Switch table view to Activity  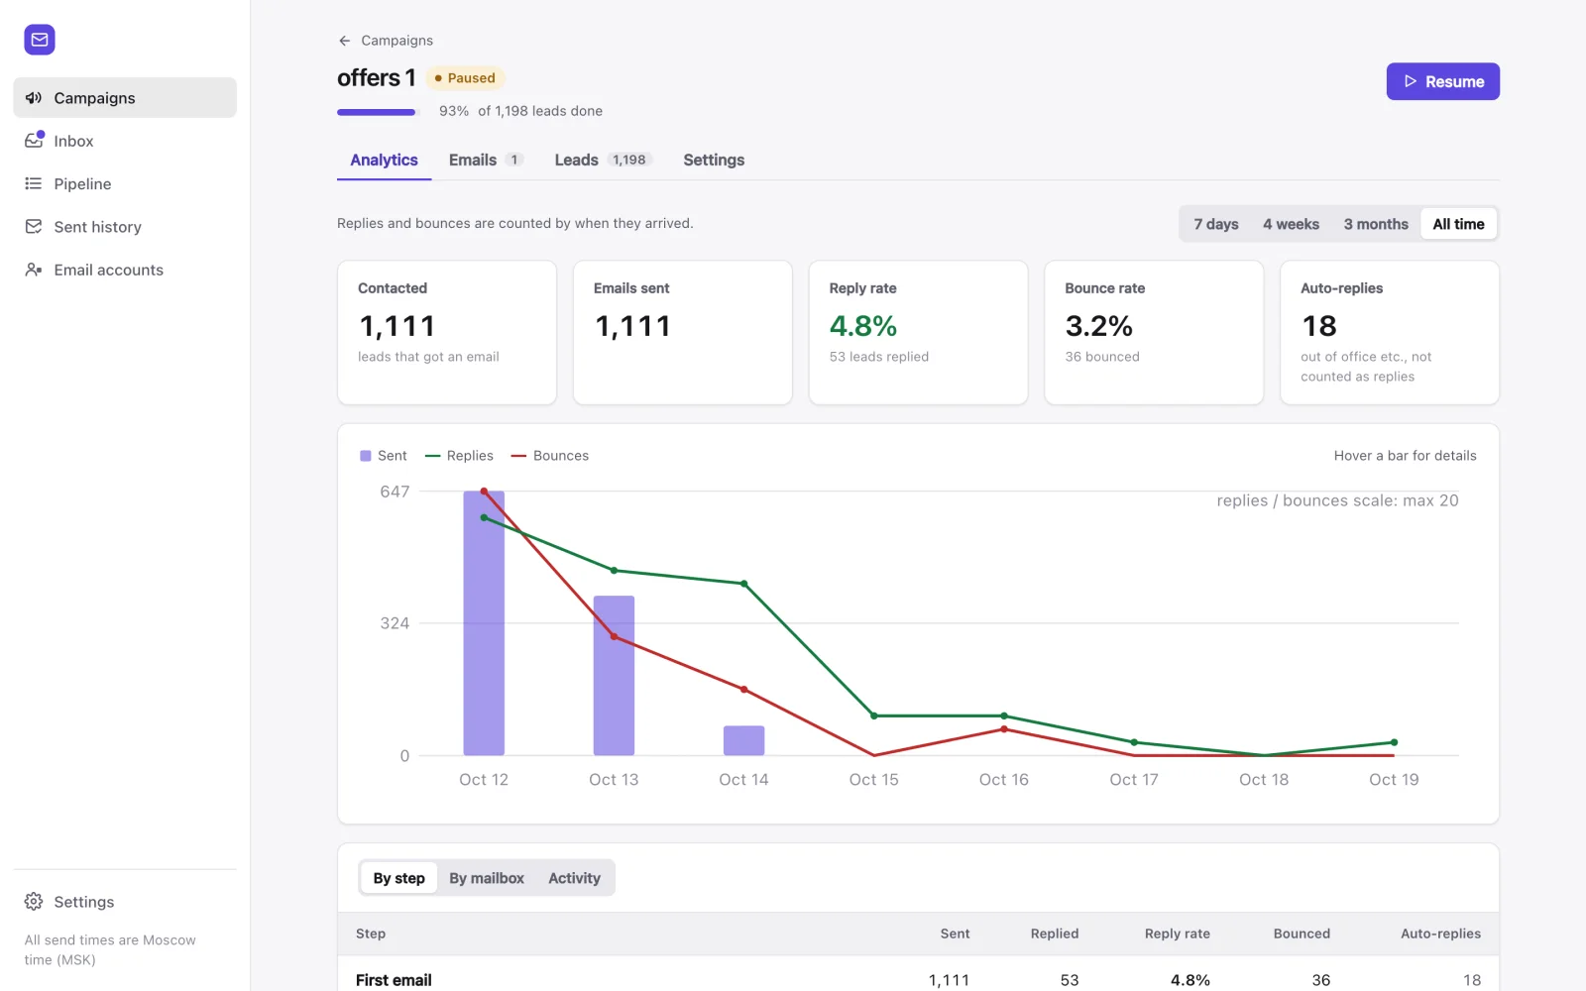tap(574, 878)
